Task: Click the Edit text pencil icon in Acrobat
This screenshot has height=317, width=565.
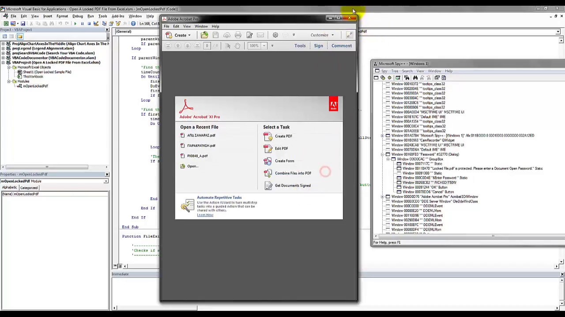Action: pyautogui.click(x=250, y=35)
